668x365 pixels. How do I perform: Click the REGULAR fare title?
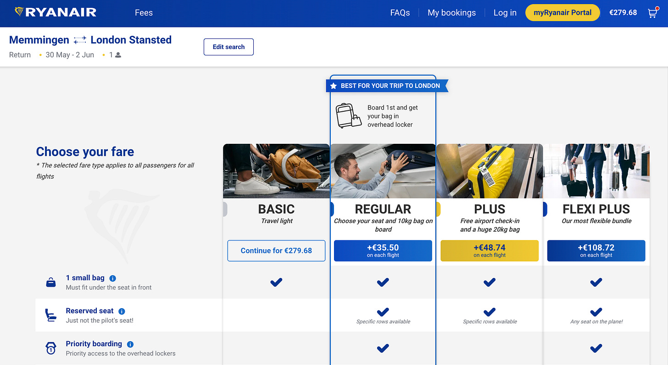click(x=383, y=209)
